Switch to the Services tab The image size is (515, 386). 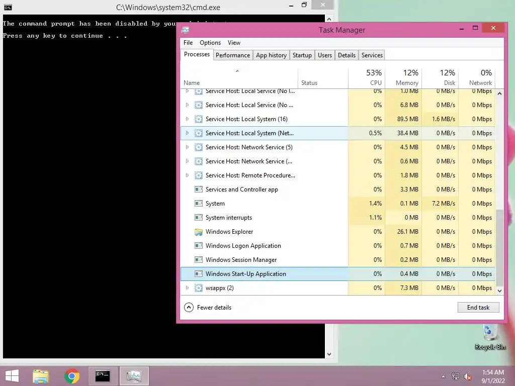[372, 55]
